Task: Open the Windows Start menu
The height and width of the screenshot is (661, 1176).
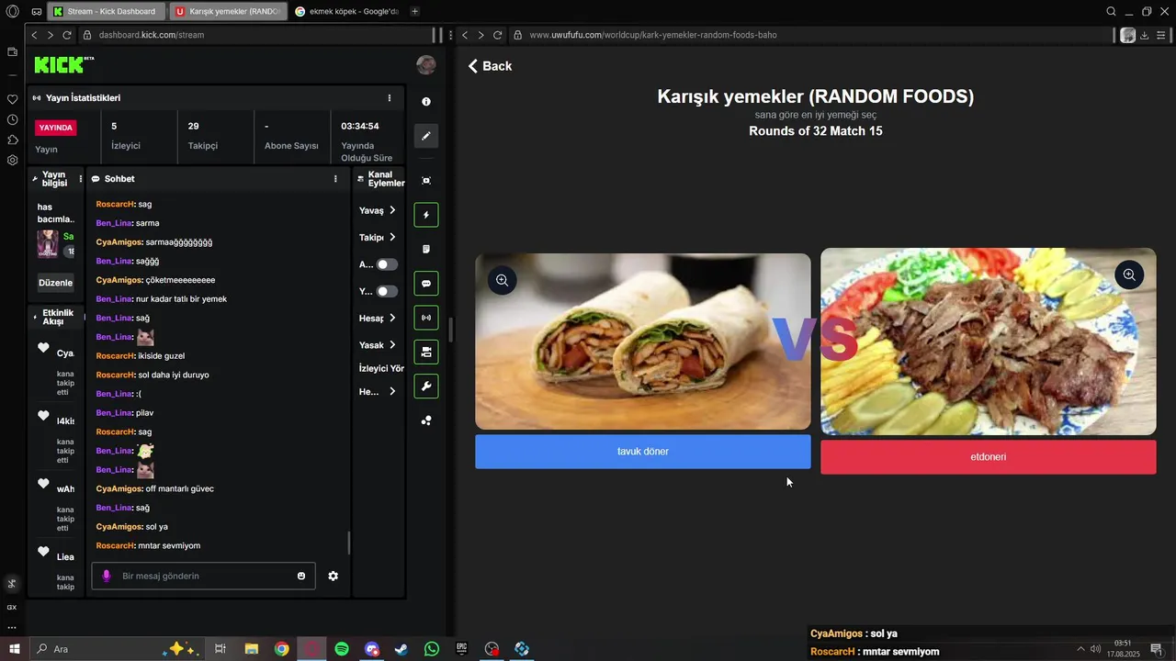Action: coord(15,649)
